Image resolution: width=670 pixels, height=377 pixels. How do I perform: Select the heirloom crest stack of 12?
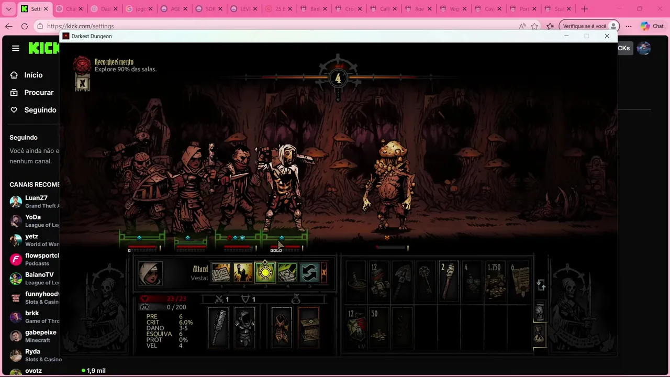(356, 327)
